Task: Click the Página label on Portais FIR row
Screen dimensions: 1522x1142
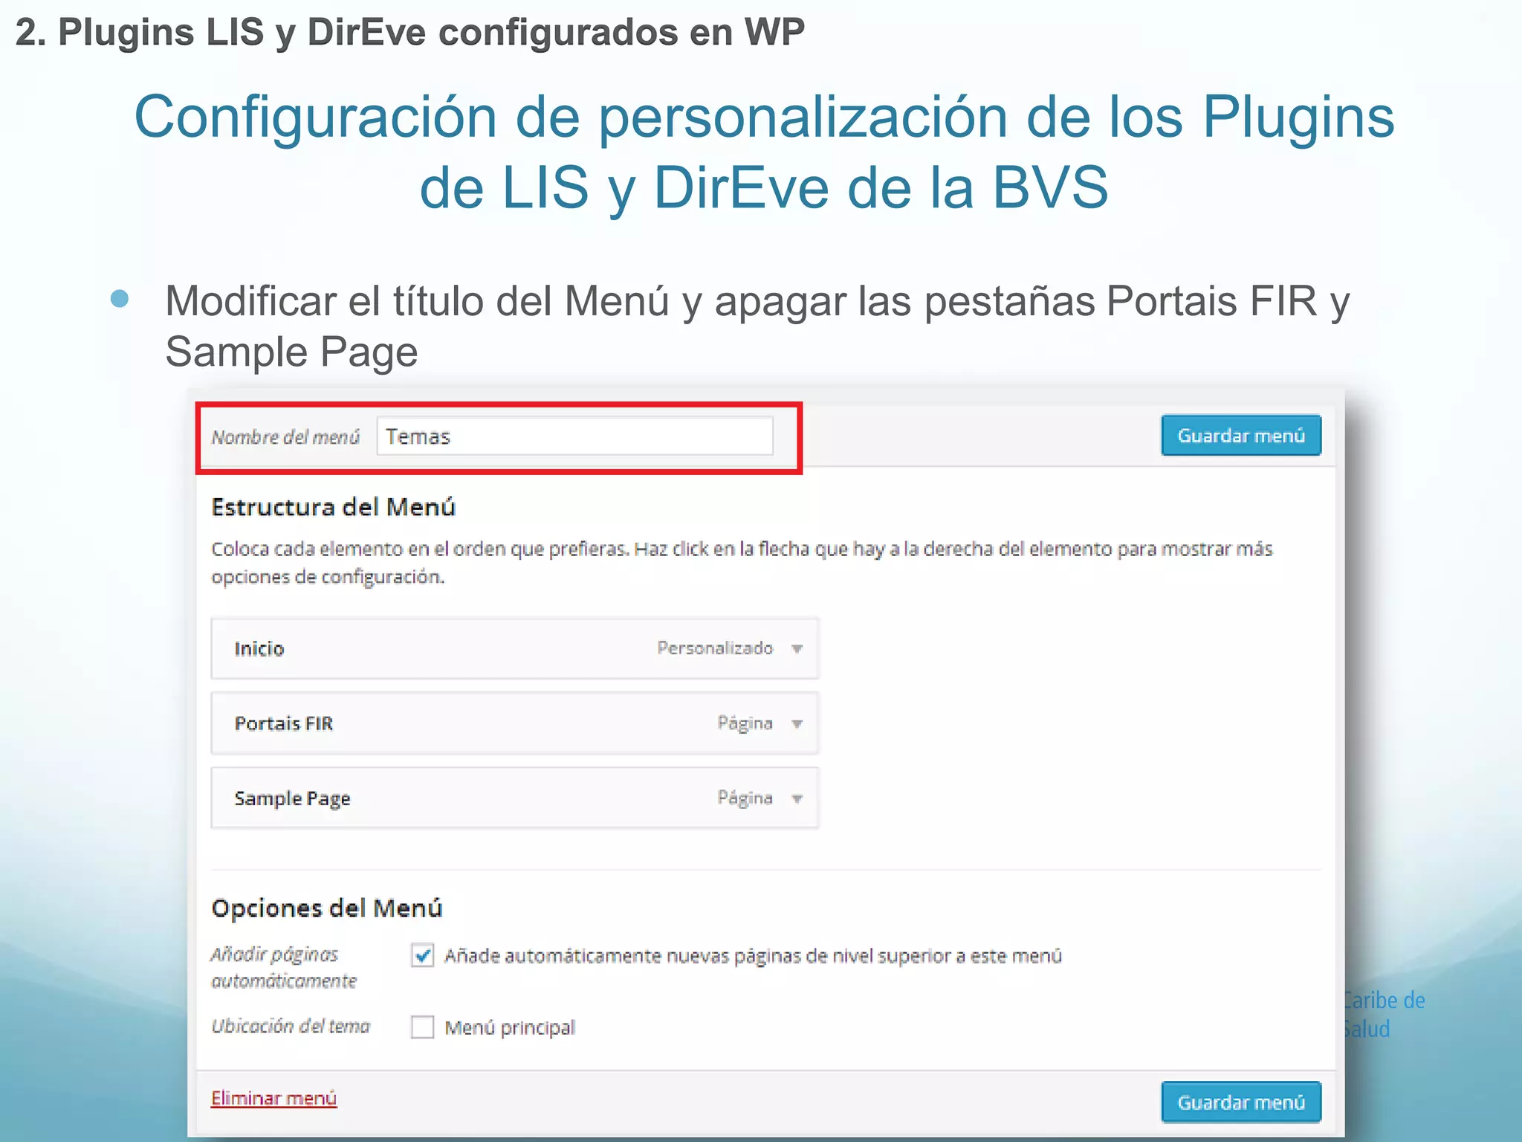Action: pyautogui.click(x=745, y=723)
